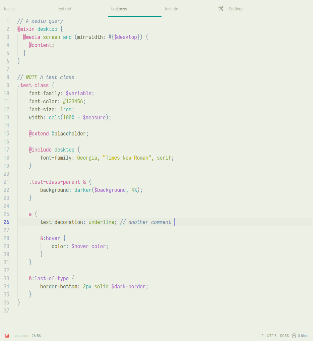
Task: Click the 'serif' value
Action: pyautogui.click(x=164, y=158)
